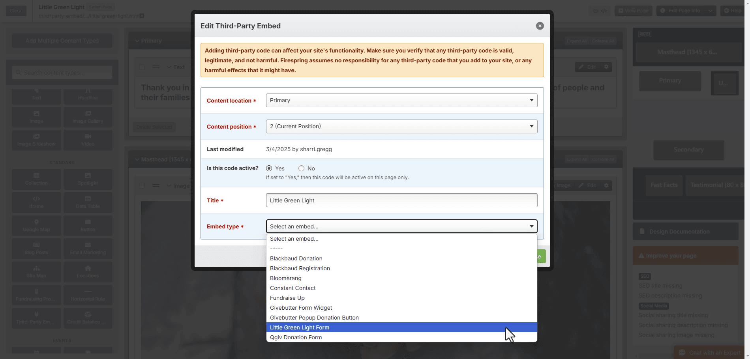Screen dimensions: 750x359
Task: Click Add Multiple Content Types
Action: (x=62, y=41)
